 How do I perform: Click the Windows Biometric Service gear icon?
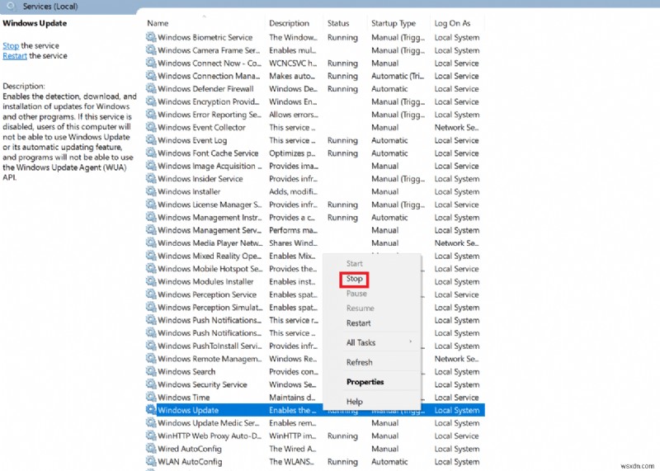pyautogui.click(x=151, y=37)
